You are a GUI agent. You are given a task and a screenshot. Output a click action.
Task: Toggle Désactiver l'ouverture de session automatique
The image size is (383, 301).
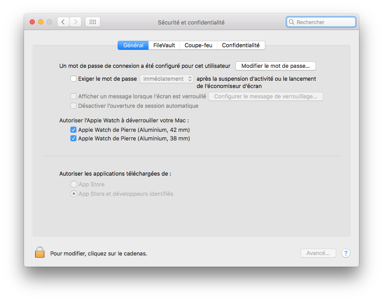(x=73, y=106)
